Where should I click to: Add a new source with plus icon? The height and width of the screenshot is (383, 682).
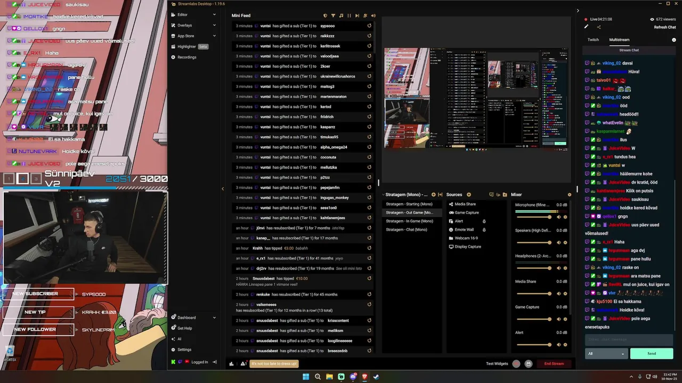(x=469, y=195)
